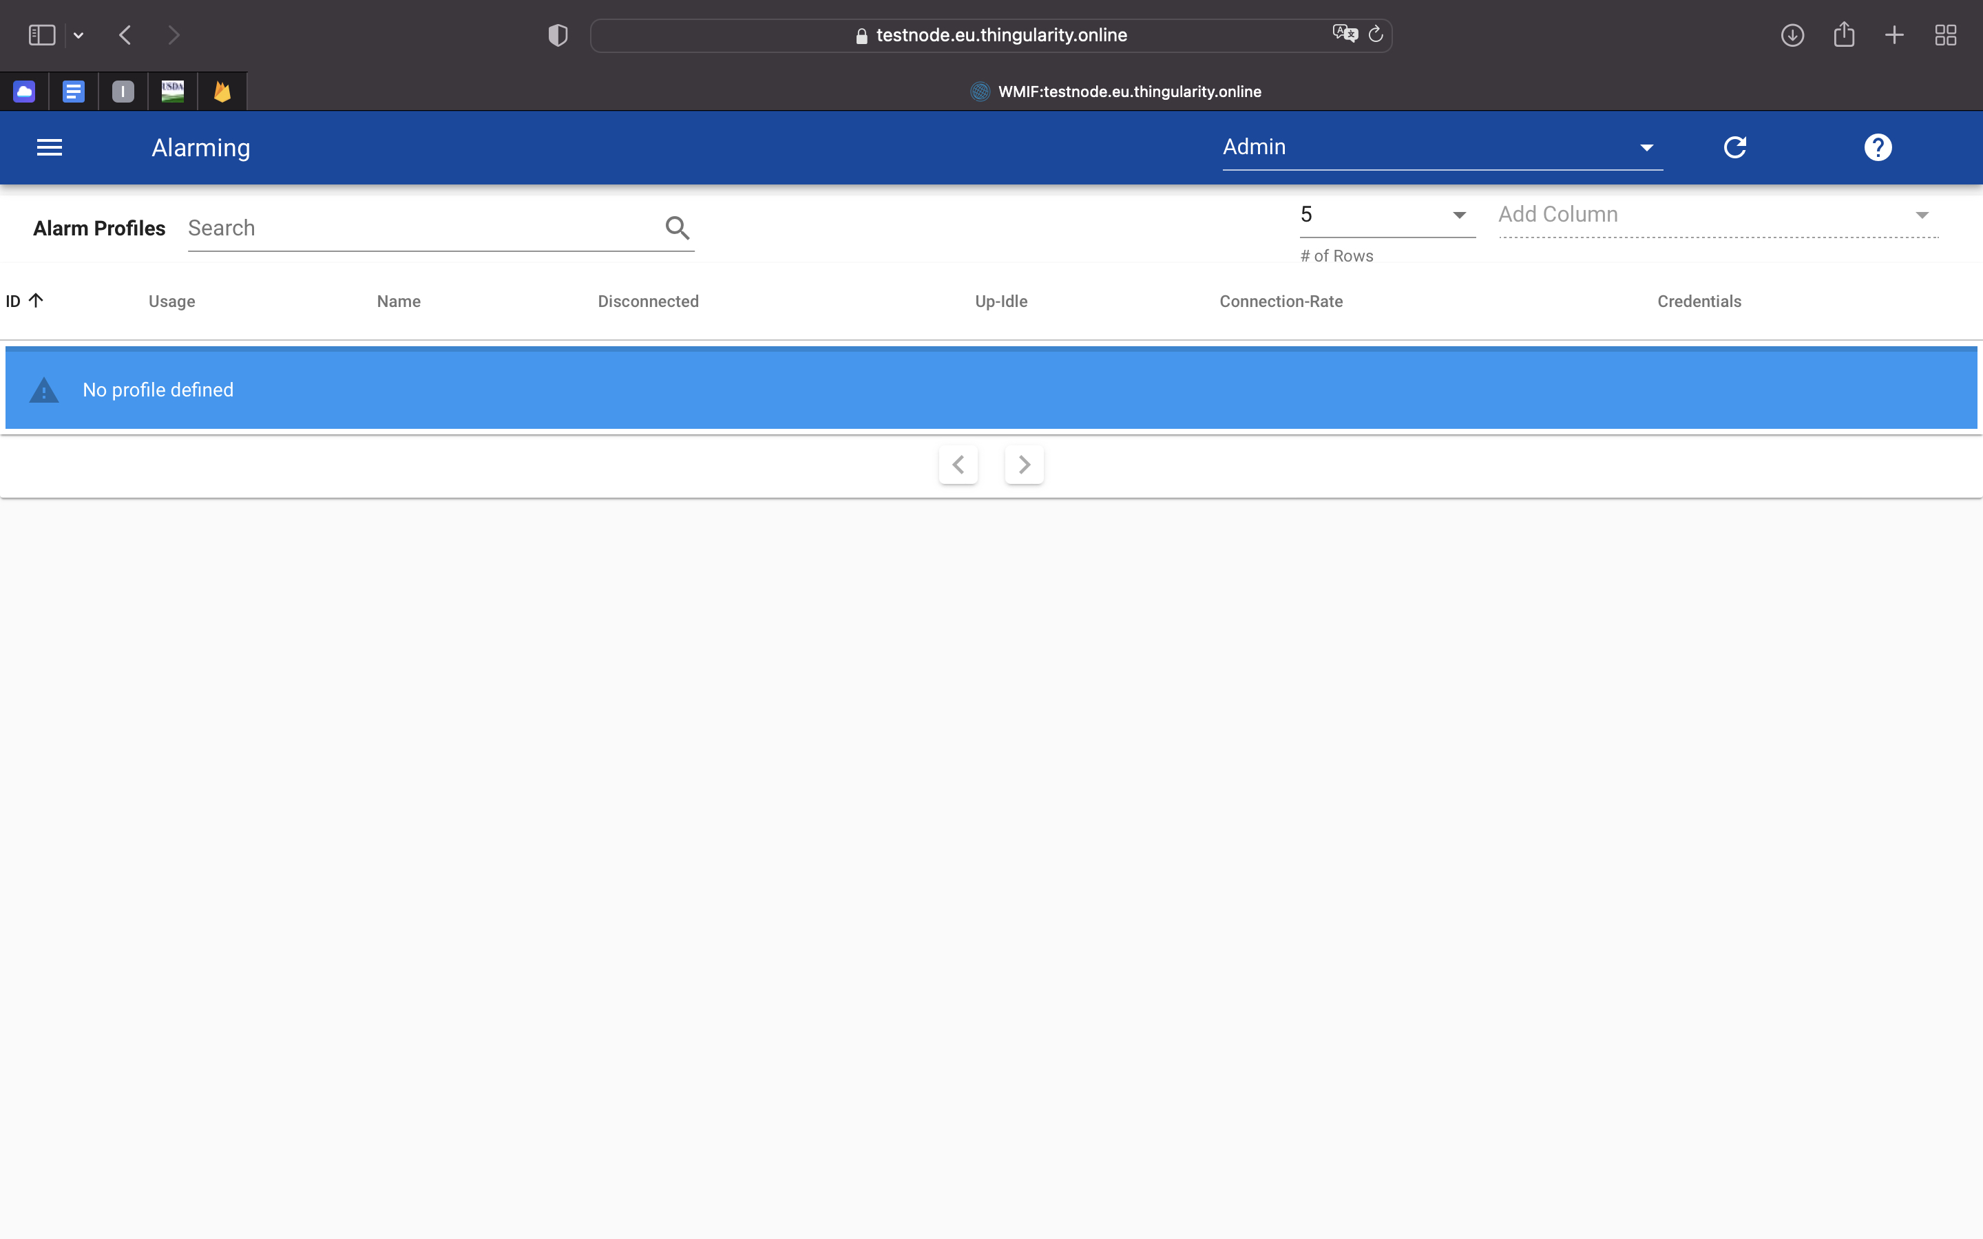Screen dimensions: 1983x1239
Task: Click the search magnifier icon
Action: point(677,228)
